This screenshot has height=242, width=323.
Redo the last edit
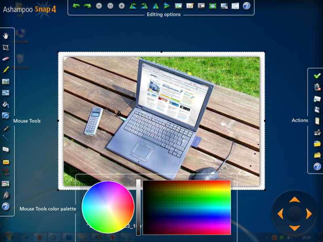(x=88, y=6)
